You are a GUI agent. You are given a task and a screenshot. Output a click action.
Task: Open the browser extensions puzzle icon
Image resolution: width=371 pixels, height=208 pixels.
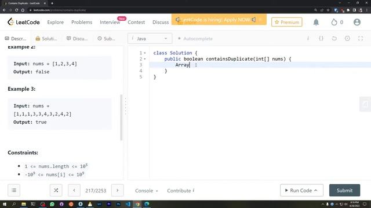[348, 10]
